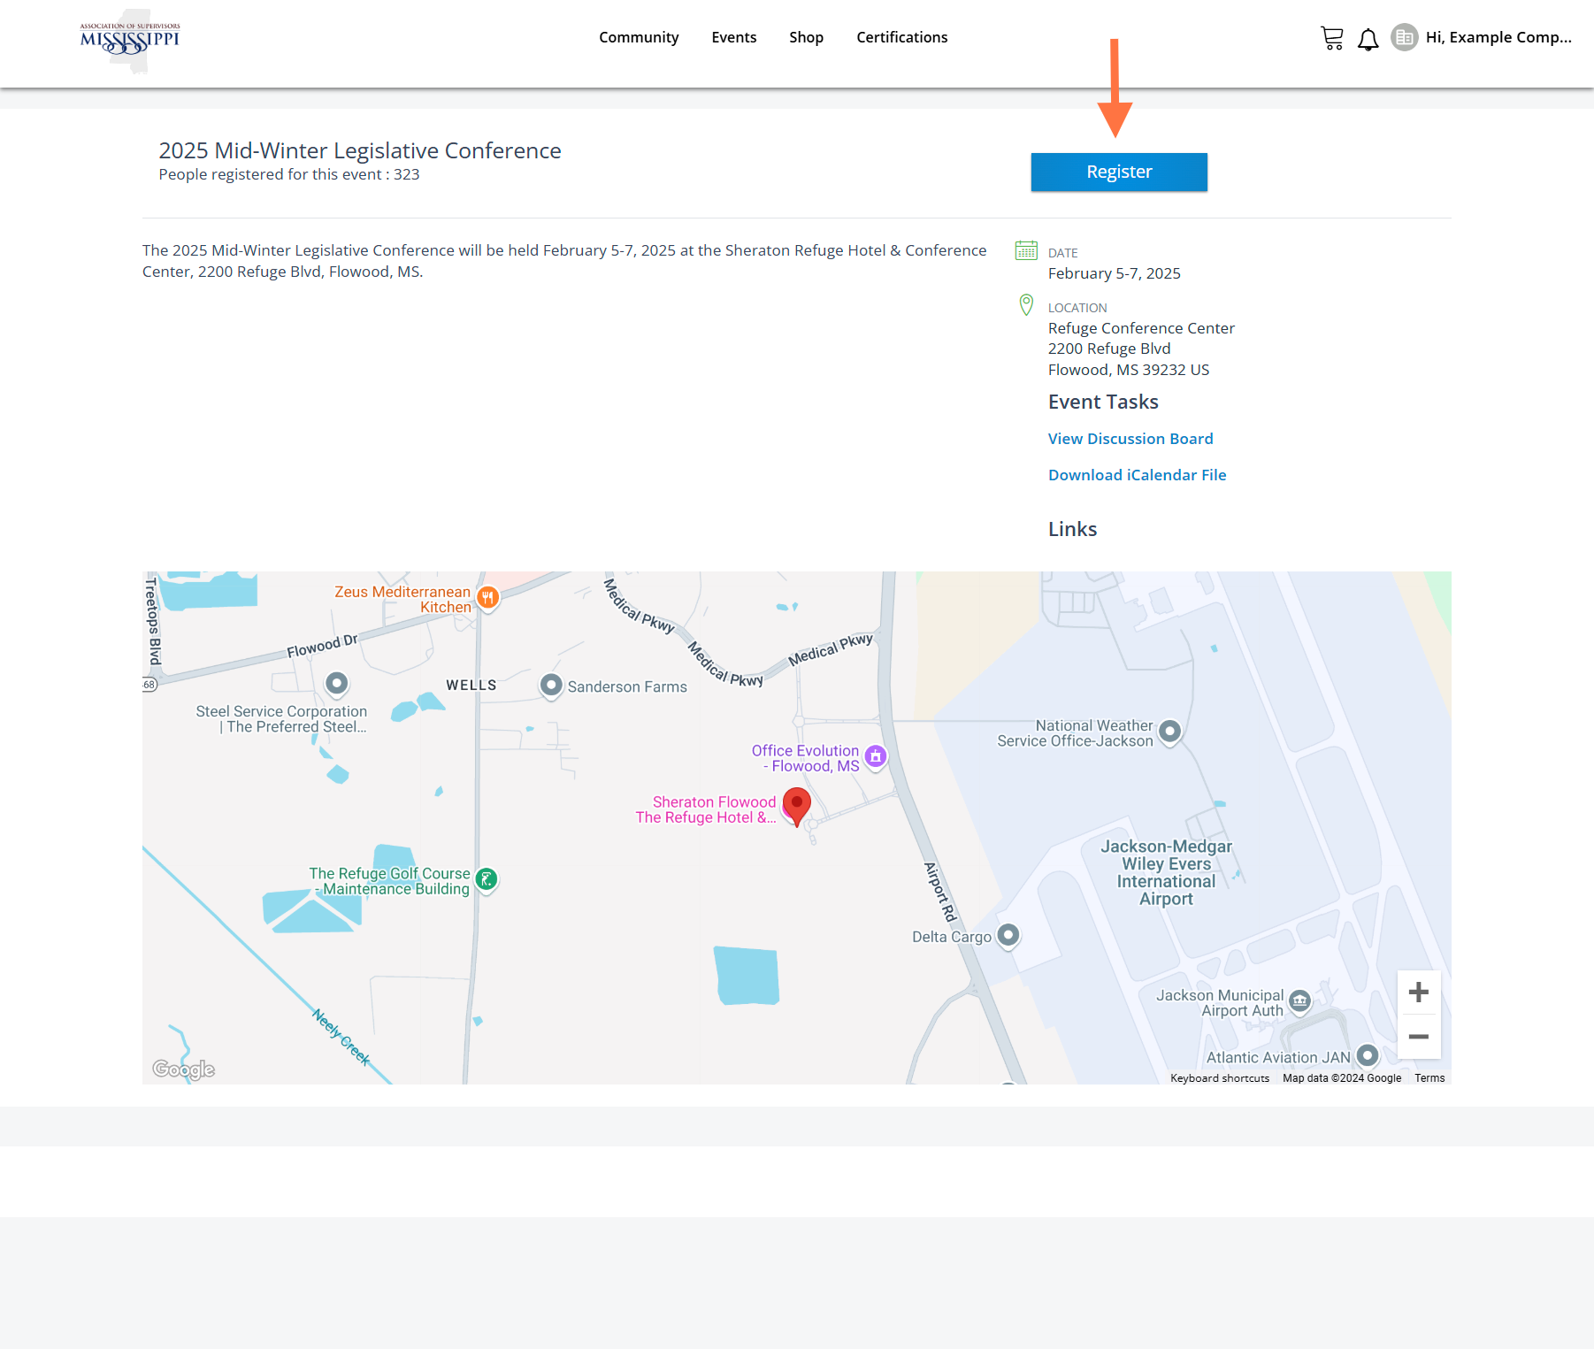Zoom out on the map
Viewport: 1594px width, 1349px height.
point(1419,1037)
